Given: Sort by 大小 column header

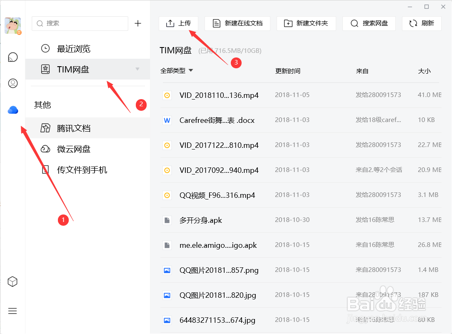Looking at the screenshot, I should click(x=425, y=71).
